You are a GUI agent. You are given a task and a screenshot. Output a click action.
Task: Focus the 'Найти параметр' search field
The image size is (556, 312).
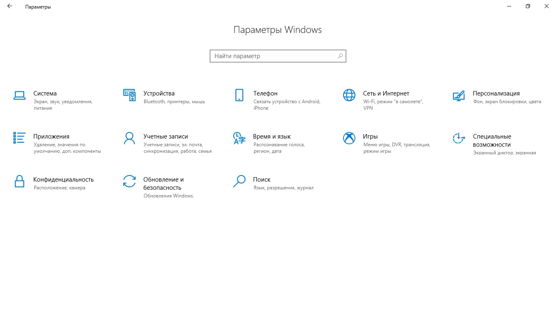(x=278, y=56)
